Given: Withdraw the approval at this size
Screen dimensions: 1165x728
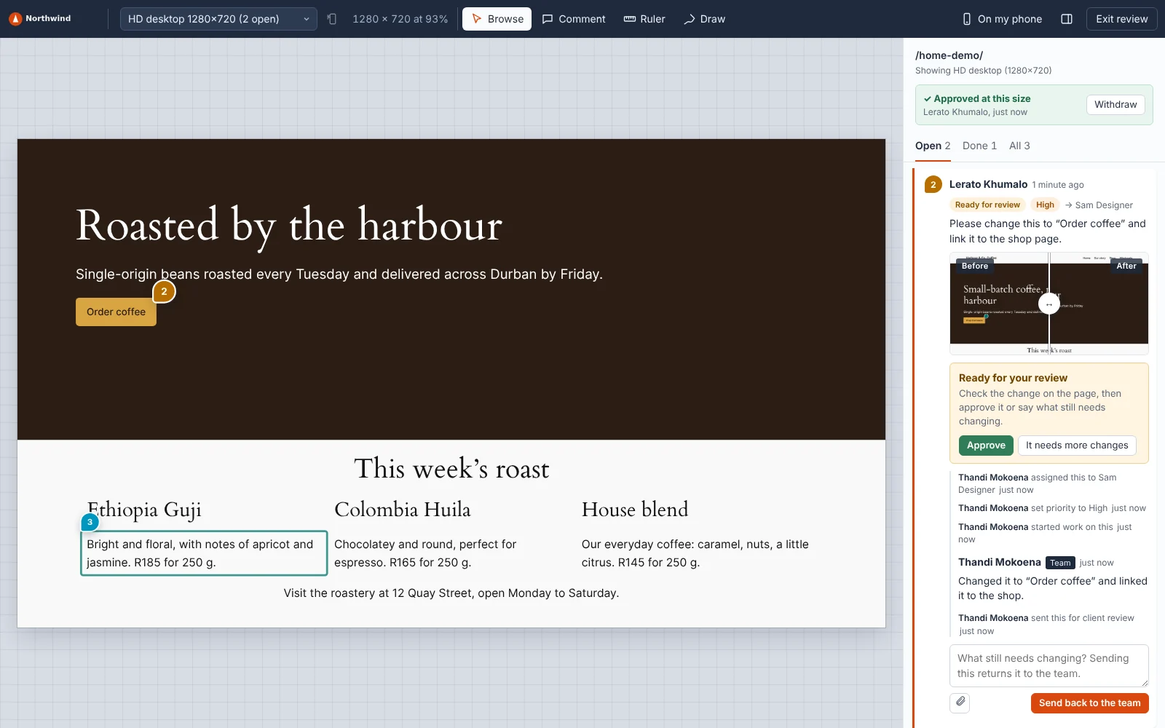Looking at the screenshot, I should pos(1115,105).
